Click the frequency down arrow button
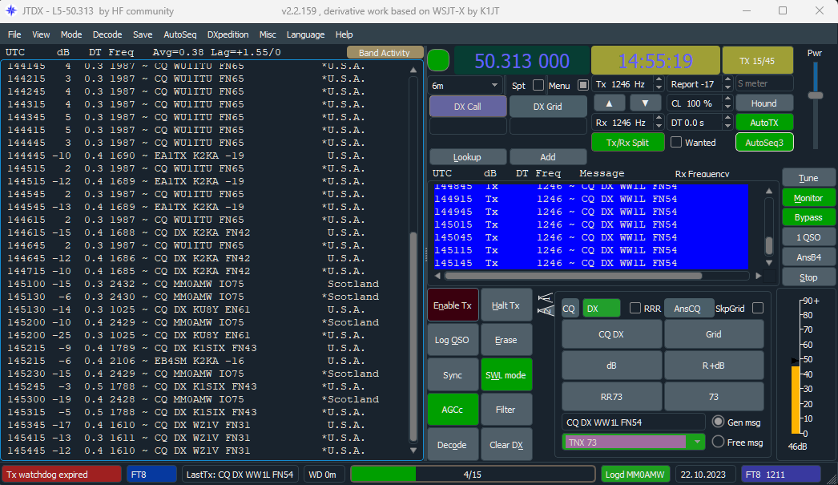Viewport: 838px width, 485px height. (645, 103)
